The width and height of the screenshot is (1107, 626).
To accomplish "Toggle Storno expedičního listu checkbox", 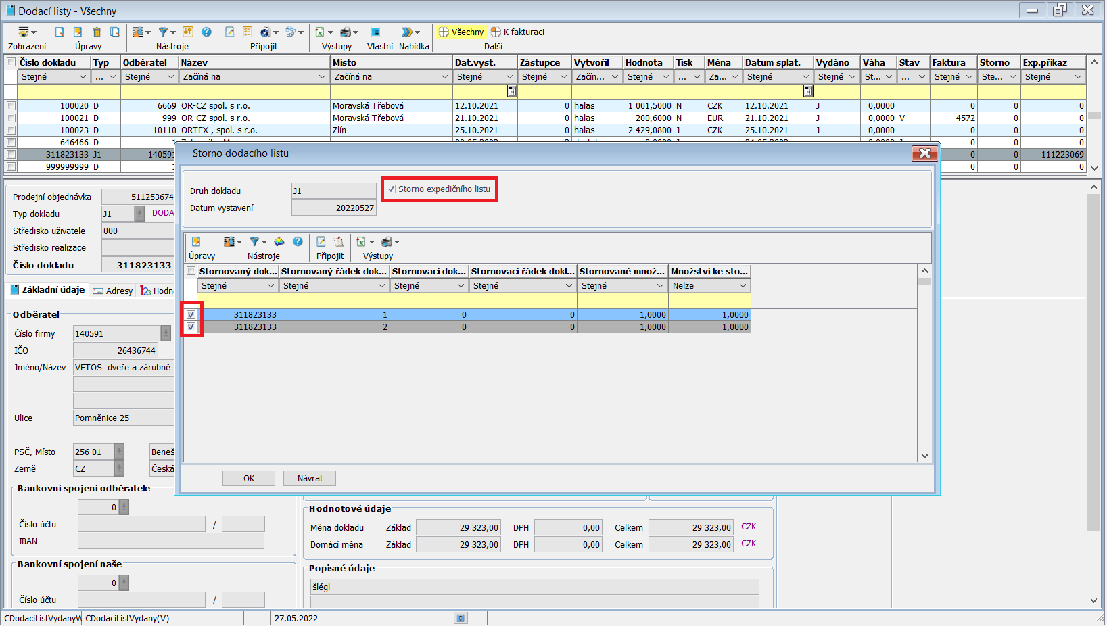I will (x=391, y=189).
